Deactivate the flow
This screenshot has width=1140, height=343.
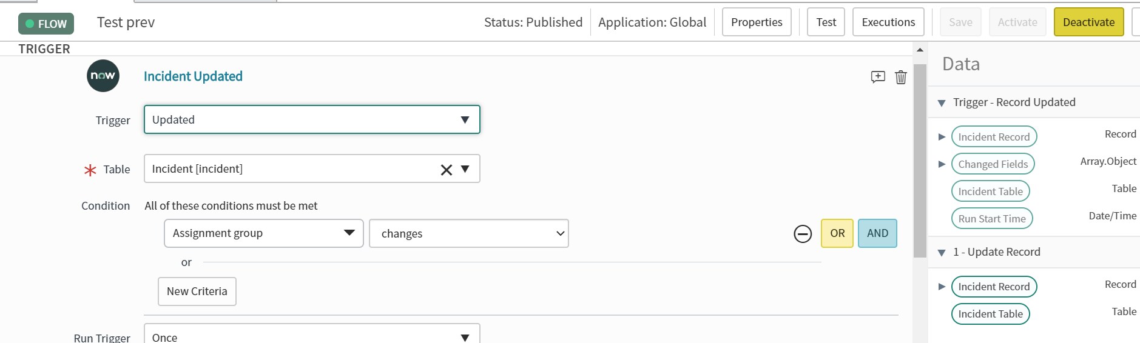tap(1088, 22)
